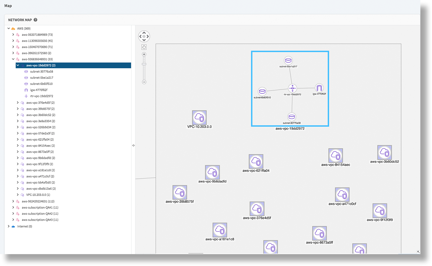
Task: Select the aws-vpc-9f12f3f9 map node
Action: (380, 211)
